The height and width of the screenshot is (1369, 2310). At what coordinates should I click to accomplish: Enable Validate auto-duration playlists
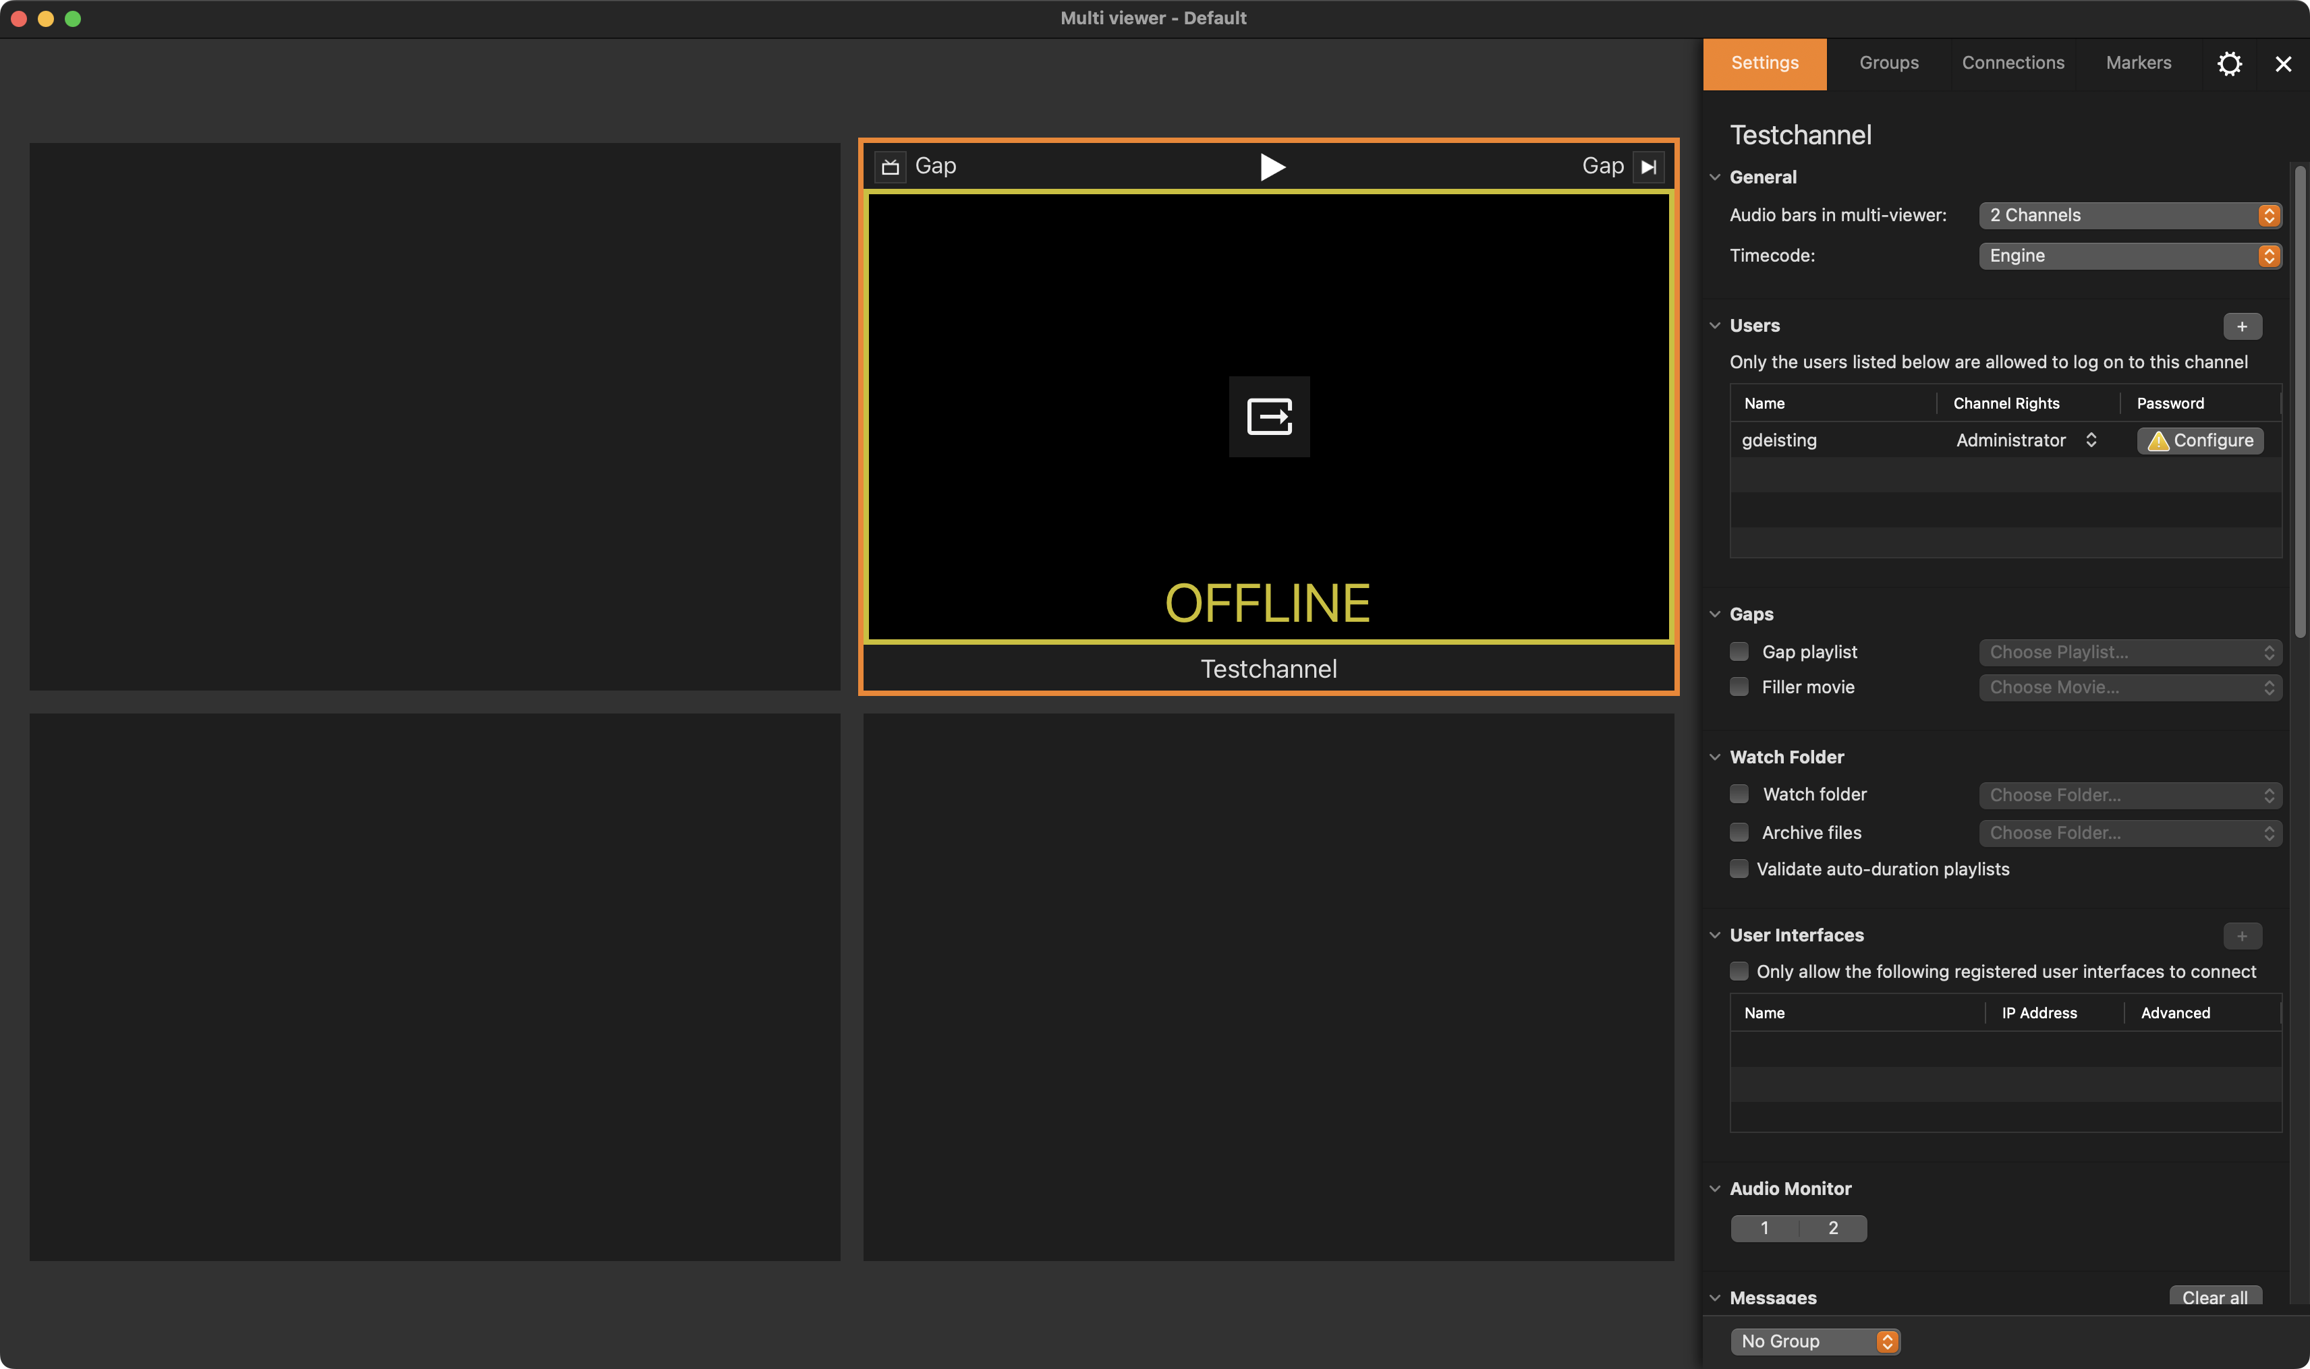1739,869
